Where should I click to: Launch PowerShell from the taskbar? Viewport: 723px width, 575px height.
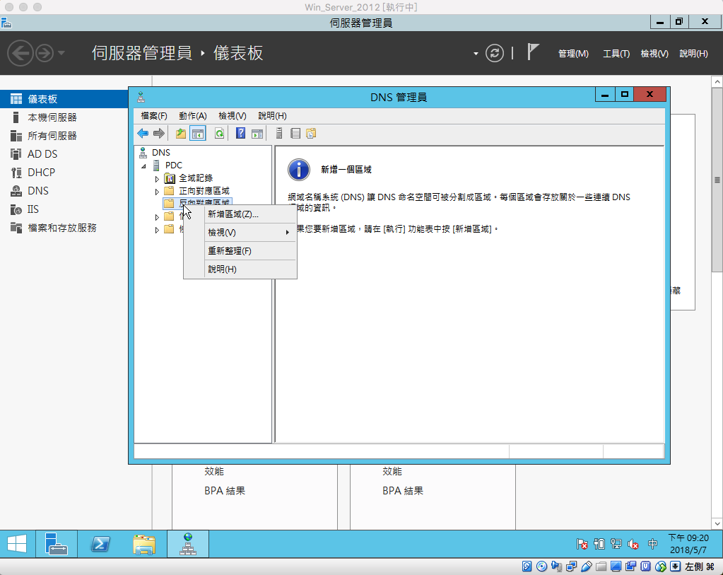coord(100,544)
